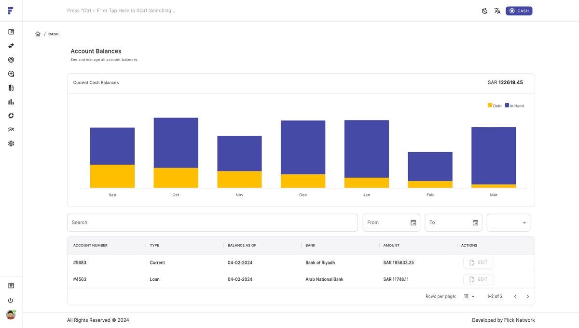Image resolution: width=579 pixels, height=328 pixels.
Task: Toggle dark mode with moon icon
Action: coord(484,11)
